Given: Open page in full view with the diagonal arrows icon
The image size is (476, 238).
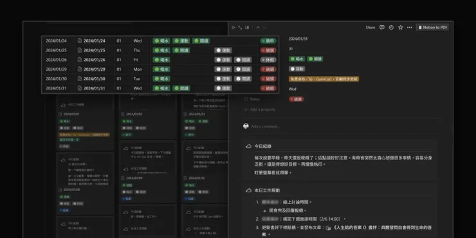Looking at the screenshot, I should point(240,28).
